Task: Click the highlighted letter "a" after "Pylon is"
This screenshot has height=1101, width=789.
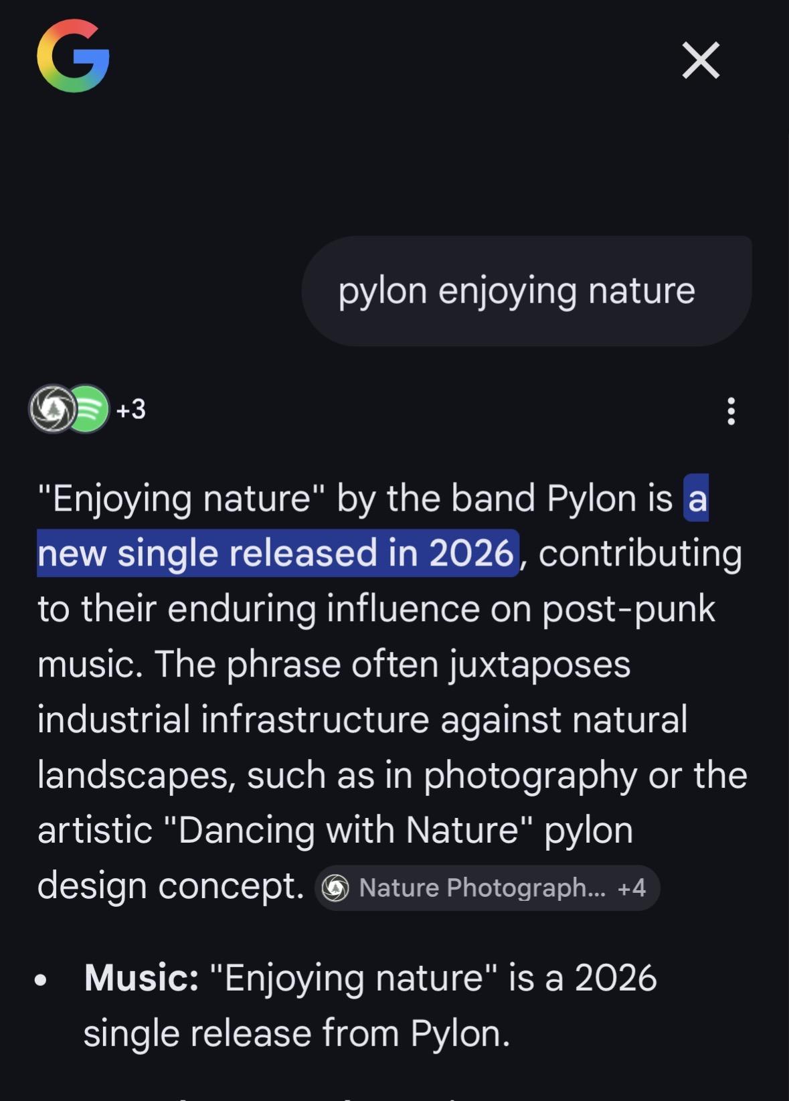Action: (697, 499)
